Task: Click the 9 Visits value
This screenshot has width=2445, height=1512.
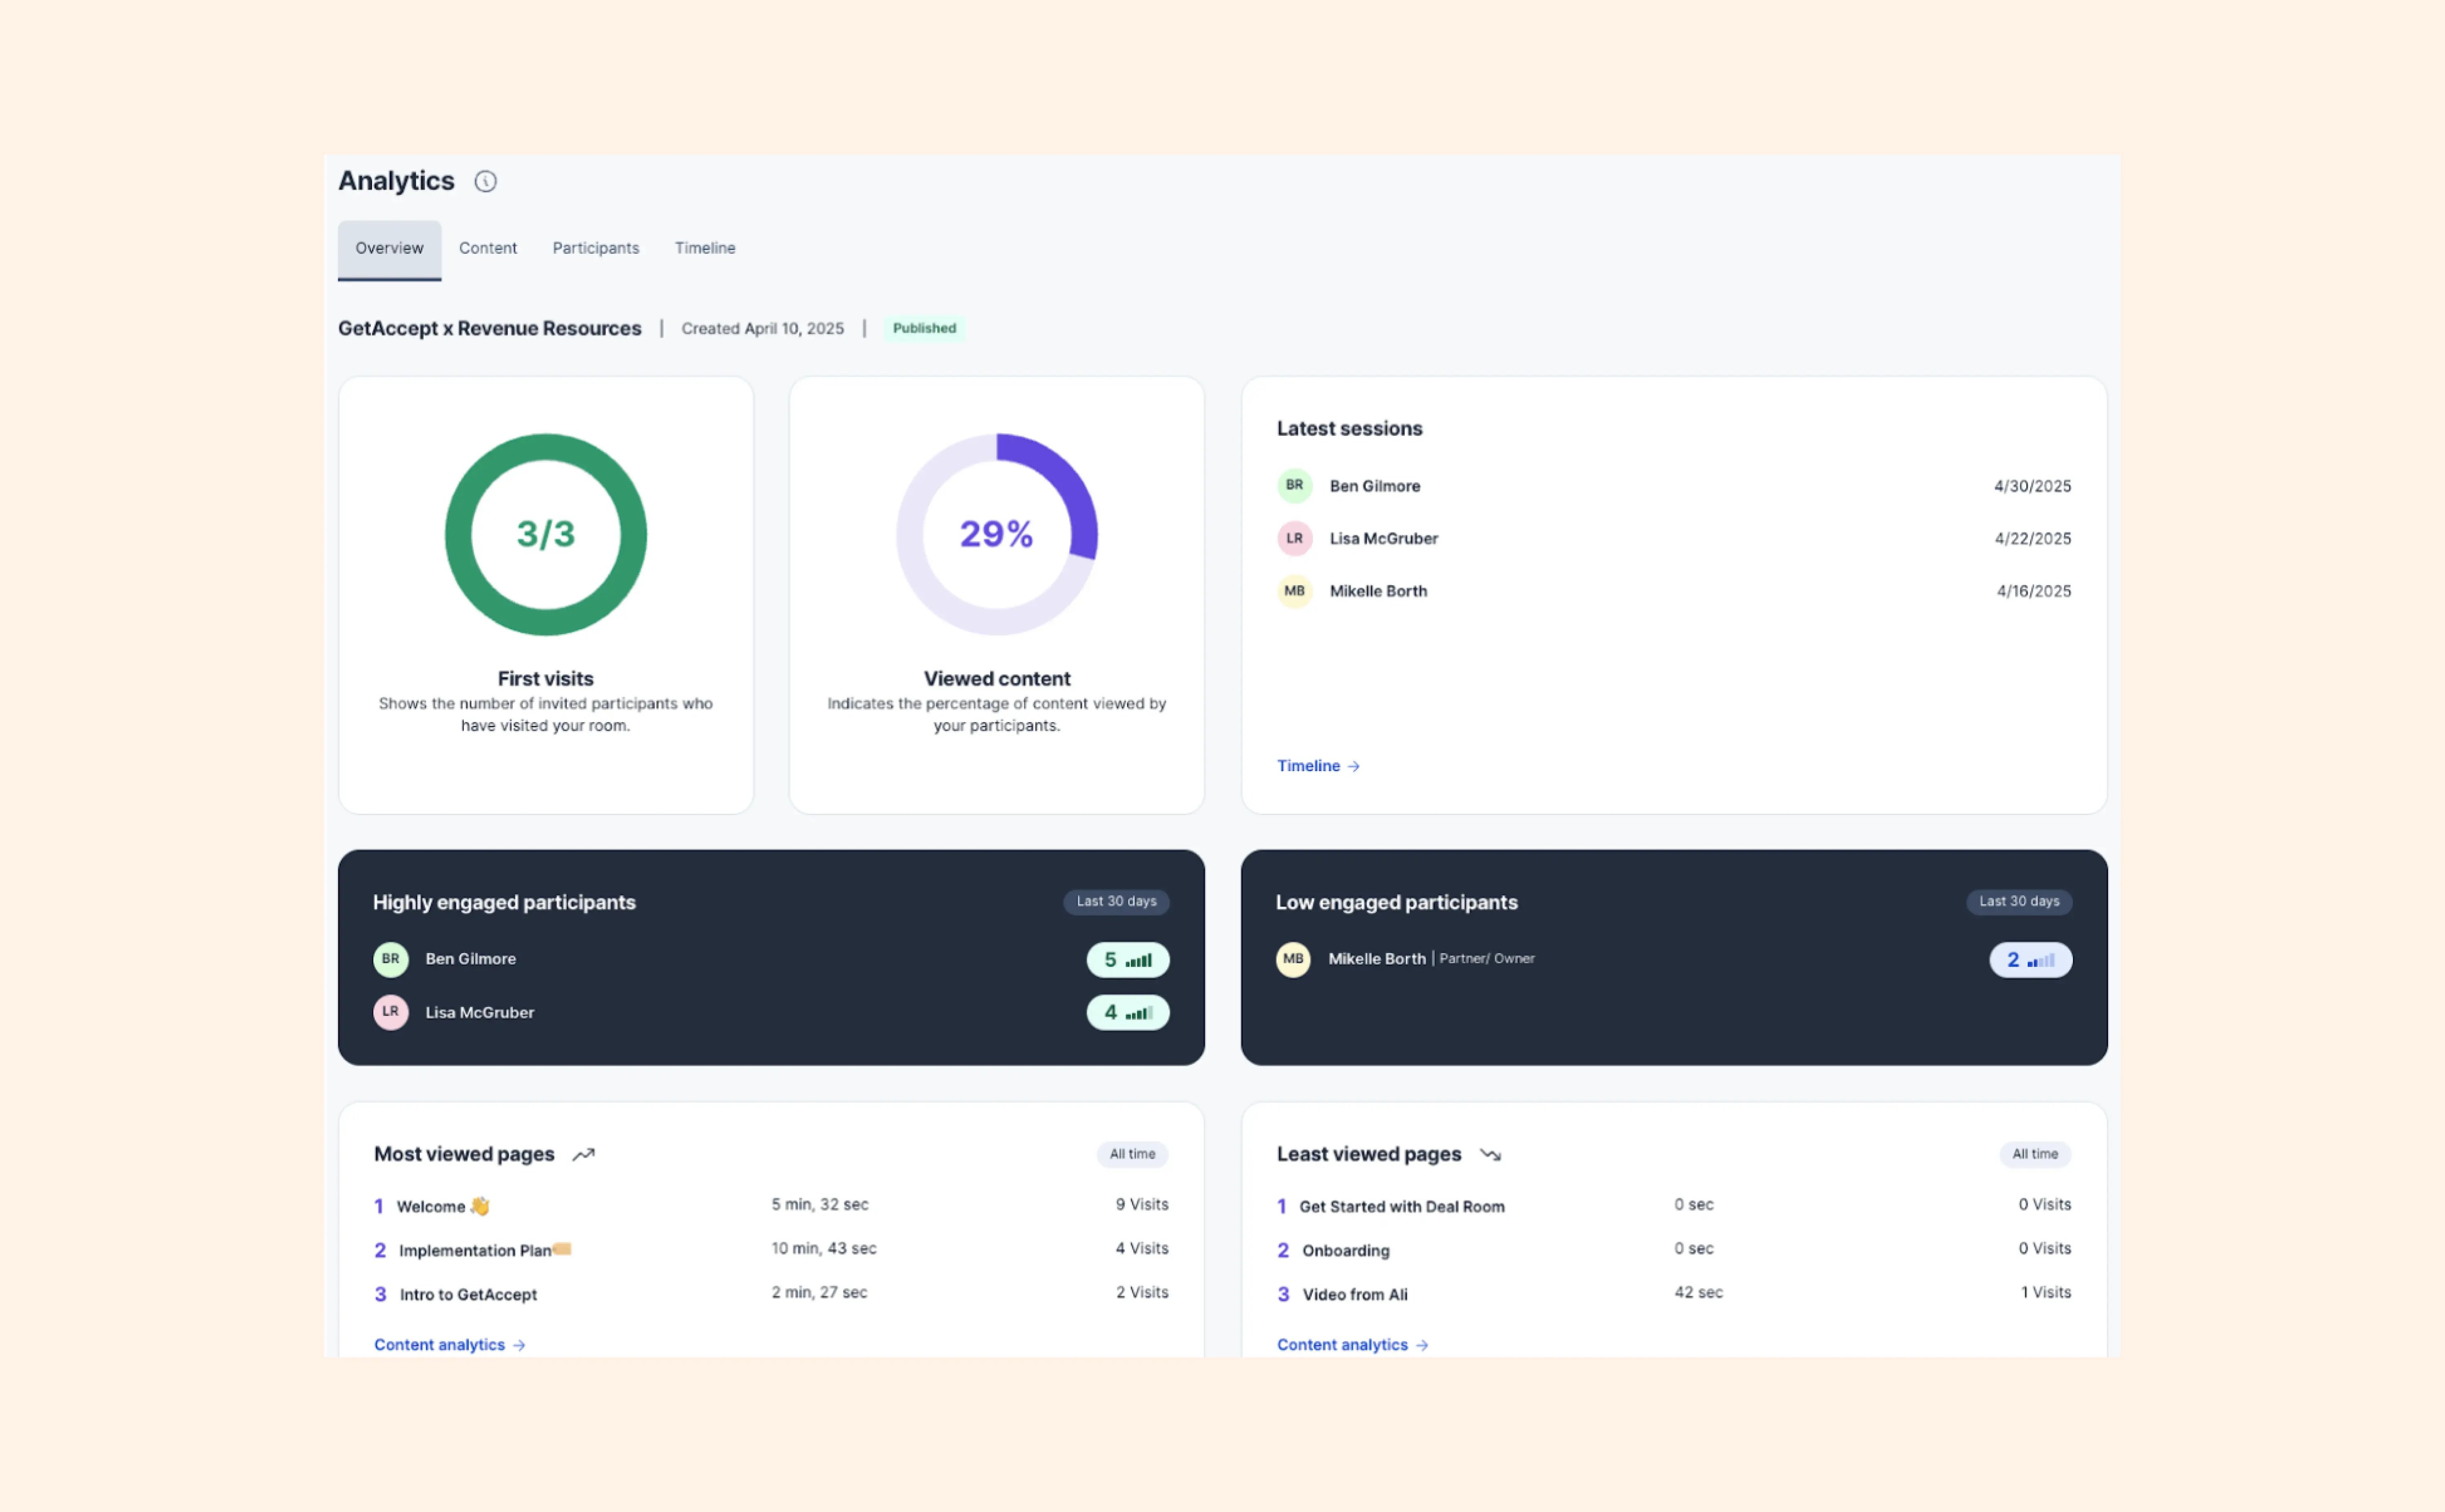Action: coord(1143,1205)
